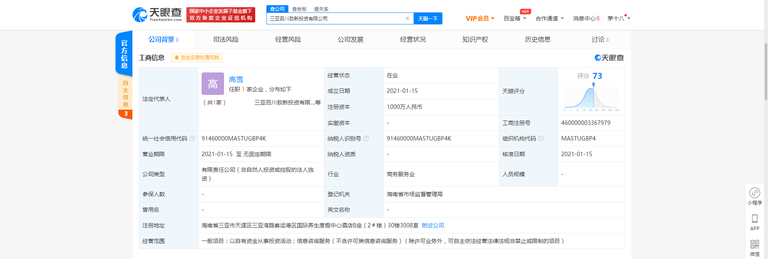Expand the 百宝箱 dropdown menu
This screenshot has height=259, width=768.
coord(514,18)
